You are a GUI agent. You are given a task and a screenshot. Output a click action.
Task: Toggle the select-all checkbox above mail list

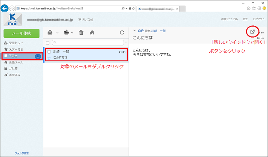48,43
